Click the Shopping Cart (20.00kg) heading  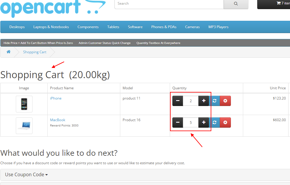point(55,75)
